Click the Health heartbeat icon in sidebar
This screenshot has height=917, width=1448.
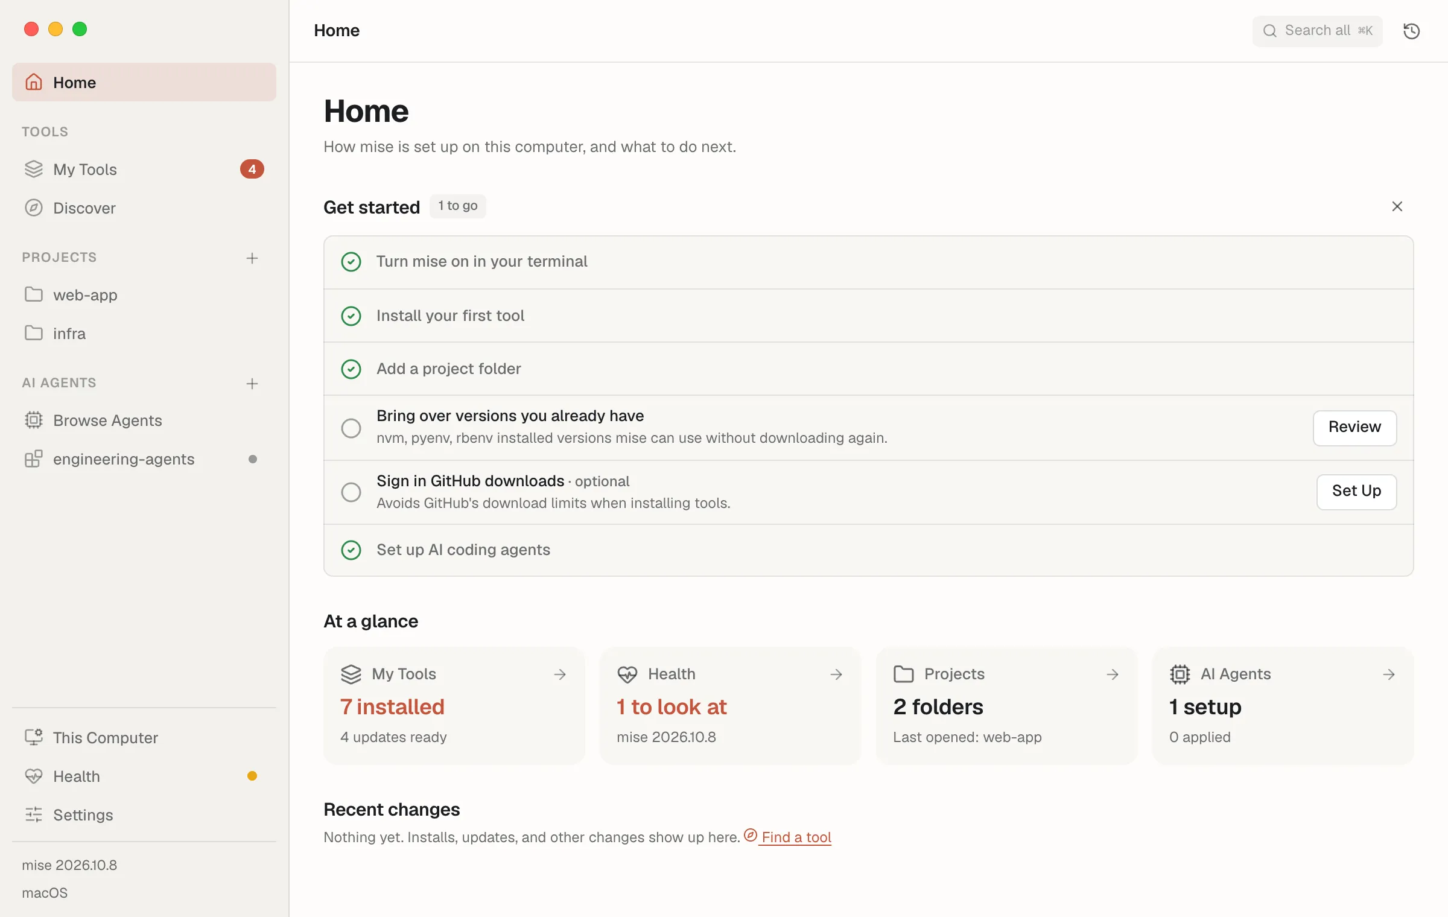[x=34, y=776]
